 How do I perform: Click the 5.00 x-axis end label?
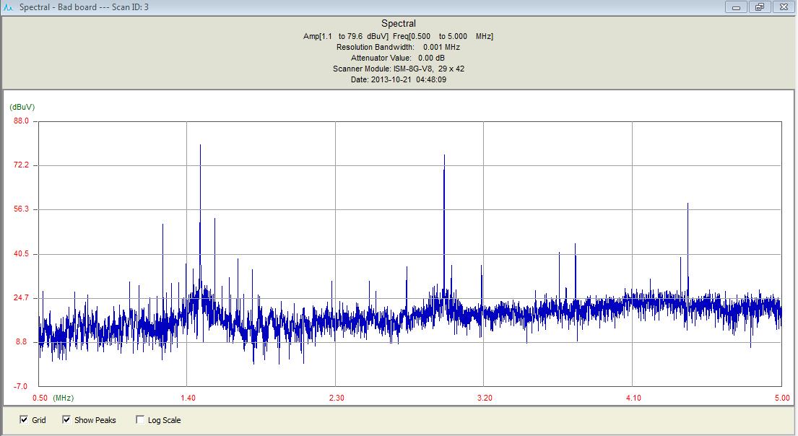tap(781, 398)
